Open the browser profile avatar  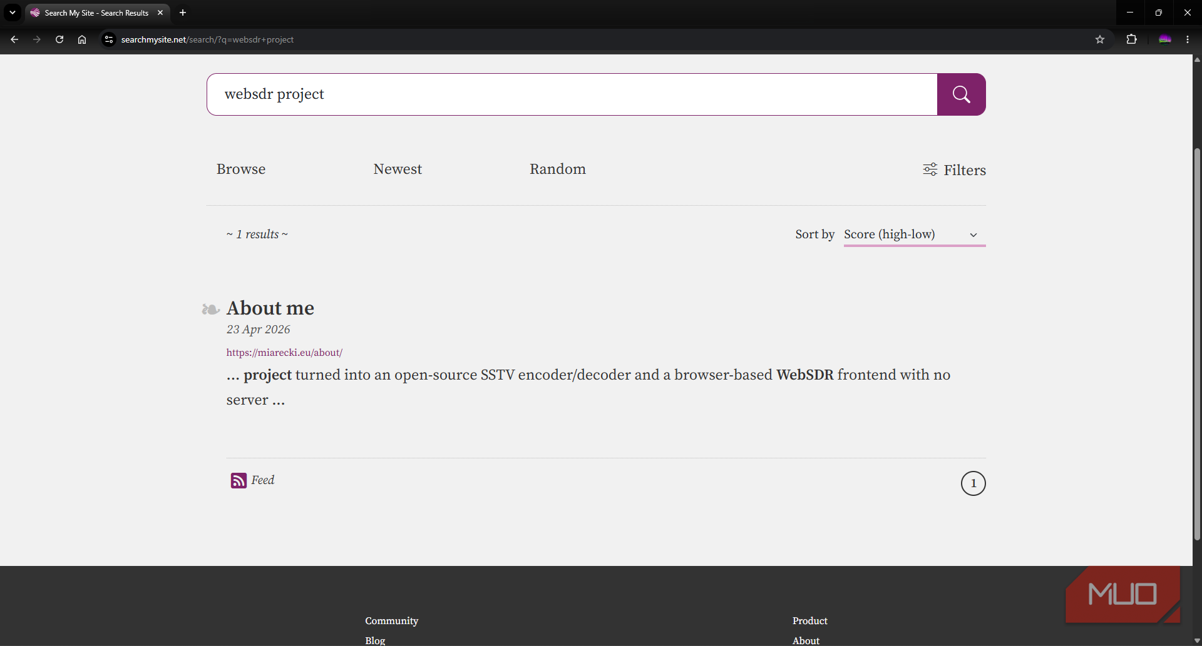1165,39
